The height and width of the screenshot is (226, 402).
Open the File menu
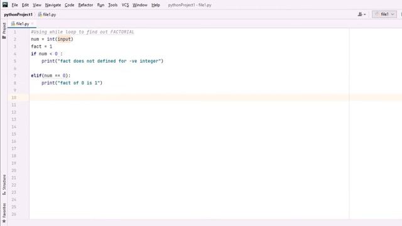pyautogui.click(x=14, y=5)
